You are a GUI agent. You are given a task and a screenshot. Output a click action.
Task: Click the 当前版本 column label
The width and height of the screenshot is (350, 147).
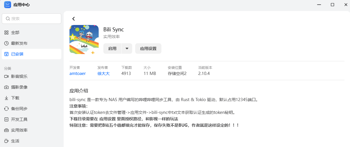pos(205,67)
